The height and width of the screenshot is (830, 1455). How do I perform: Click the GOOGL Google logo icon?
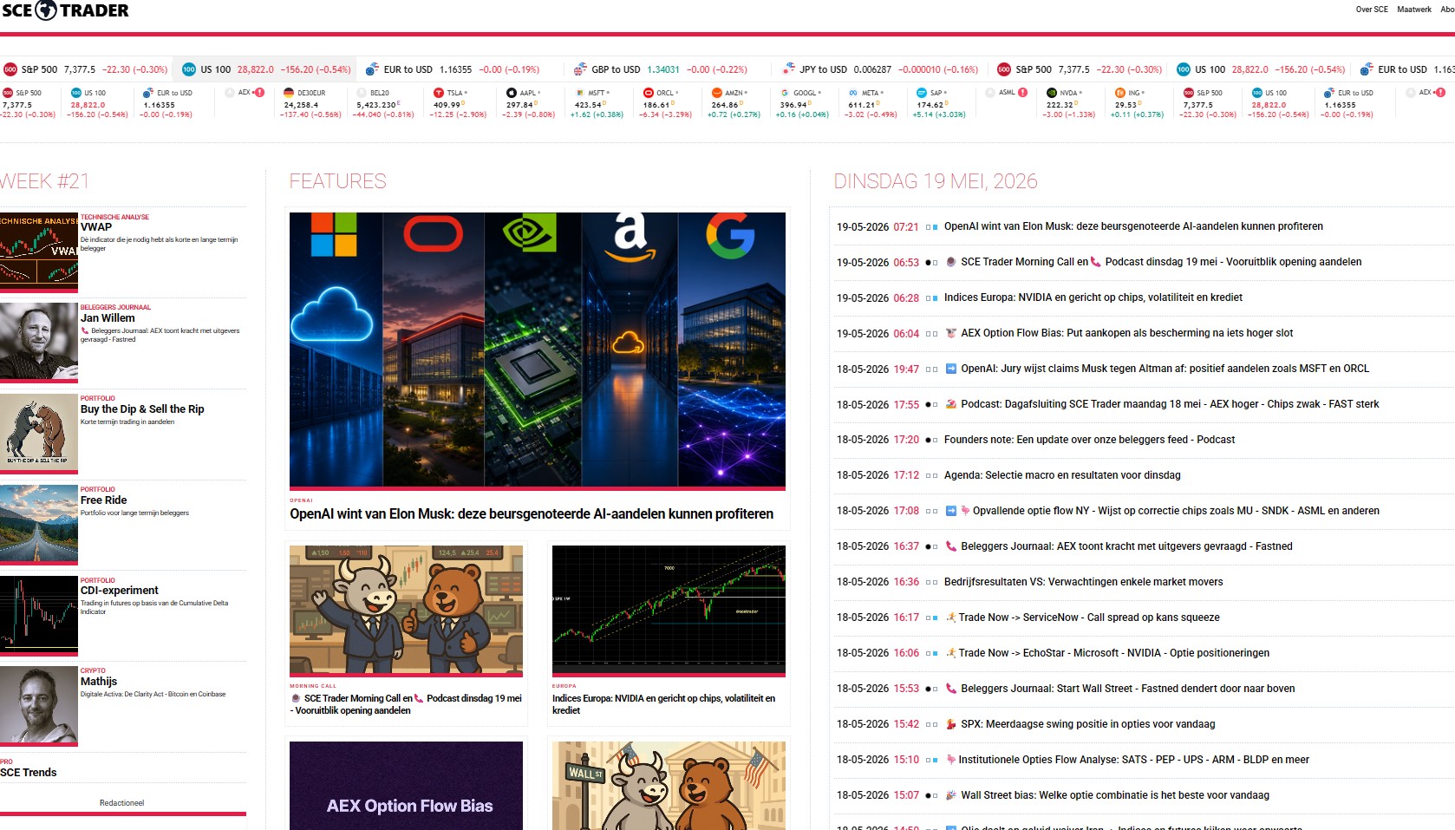click(x=785, y=93)
